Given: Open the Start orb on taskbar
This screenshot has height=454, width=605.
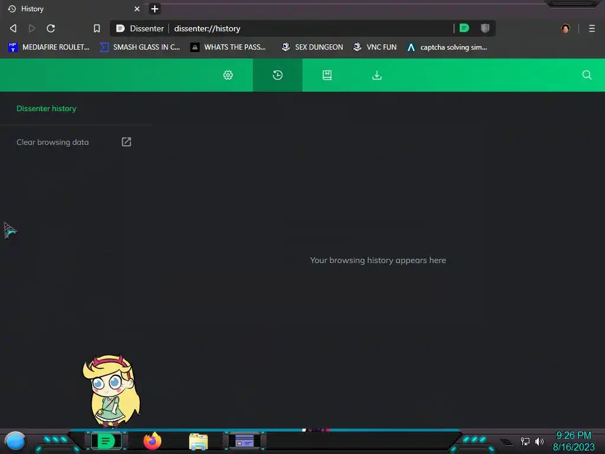Looking at the screenshot, I should tap(15, 441).
